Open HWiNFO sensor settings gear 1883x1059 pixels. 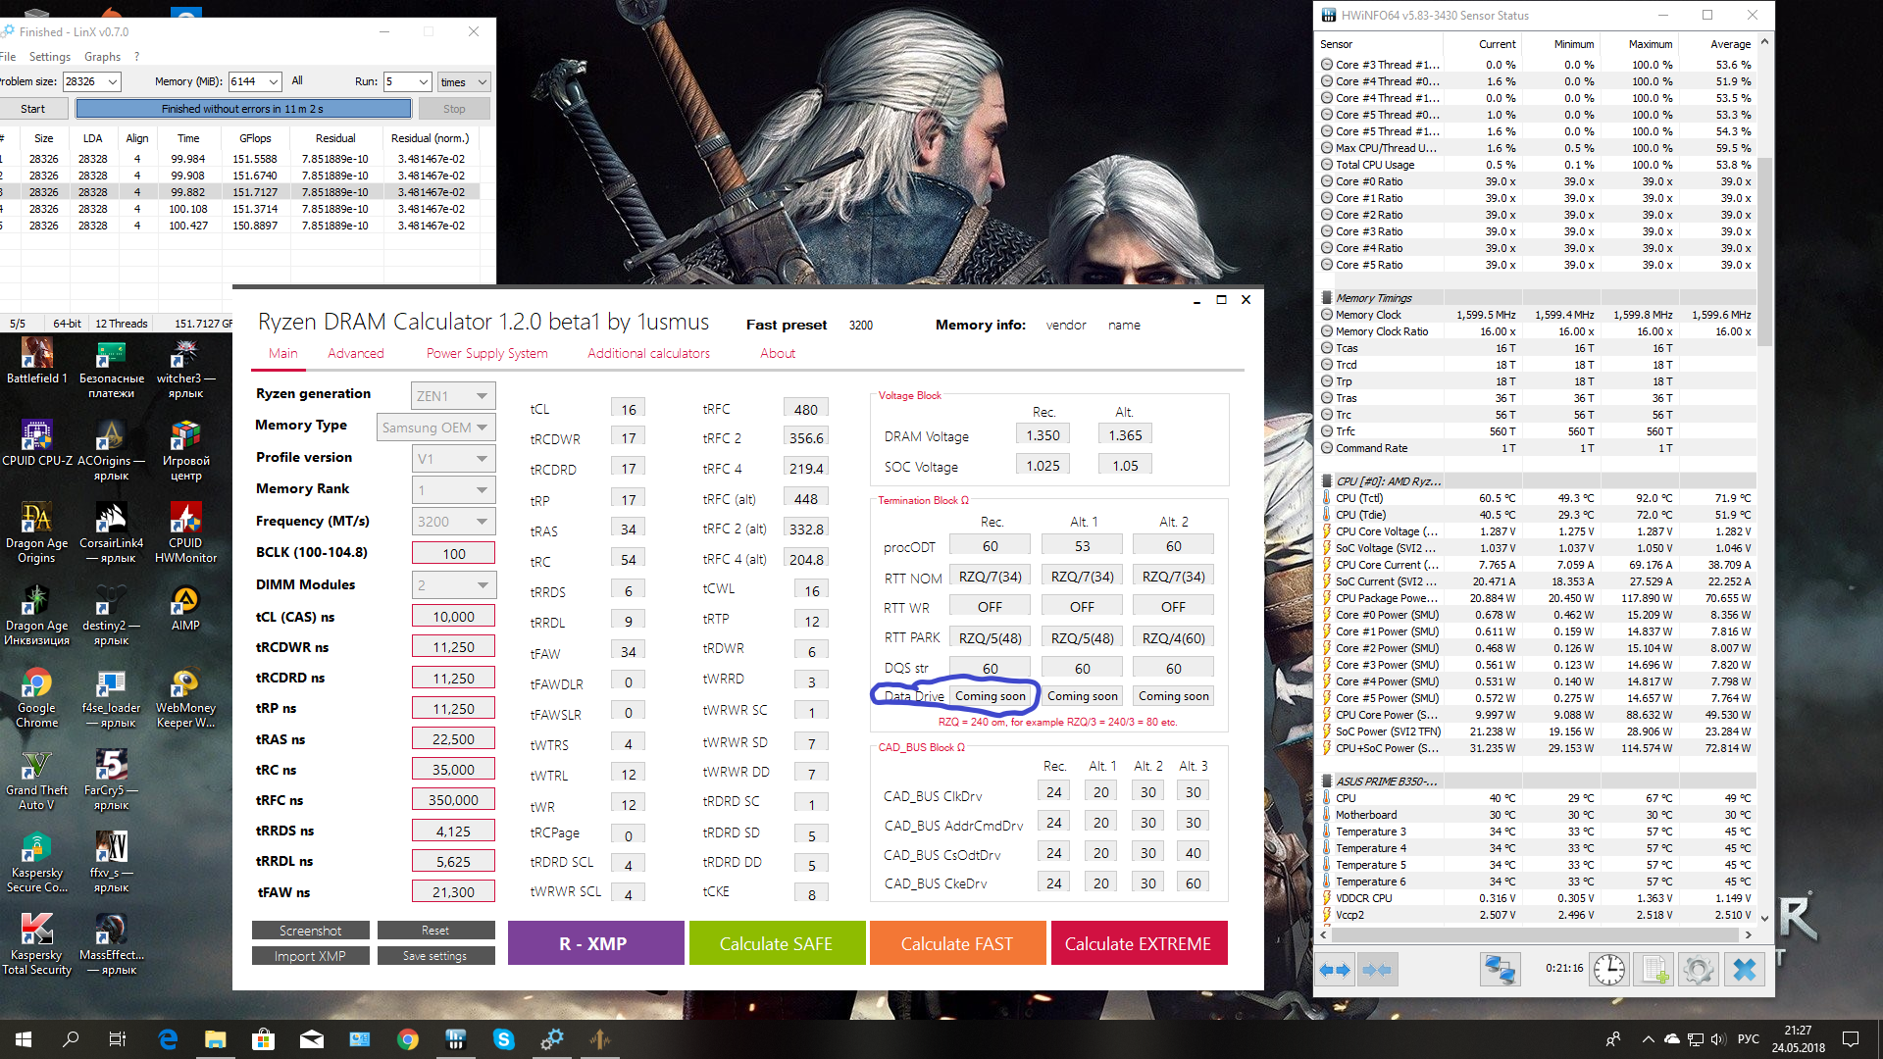pos(1698,970)
